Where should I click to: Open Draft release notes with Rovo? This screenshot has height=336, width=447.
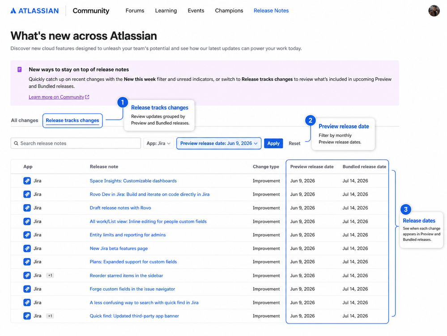tap(120, 208)
